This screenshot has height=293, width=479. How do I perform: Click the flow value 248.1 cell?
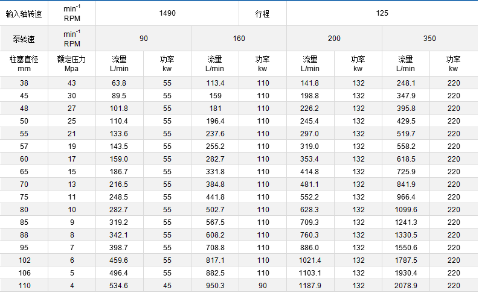click(405, 83)
